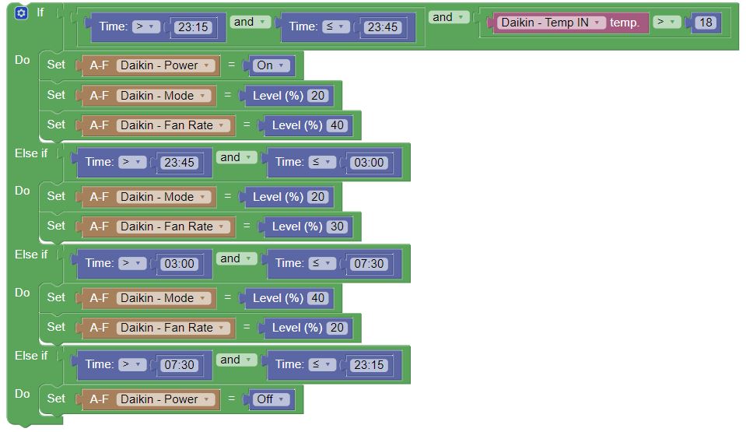Open 'and' dropdown in 03:00–07:30 Else if
The height and width of the screenshot is (432, 746).
pos(236,258)
